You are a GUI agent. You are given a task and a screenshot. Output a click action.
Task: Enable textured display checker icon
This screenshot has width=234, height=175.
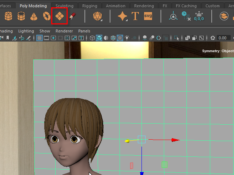point(120,38)
